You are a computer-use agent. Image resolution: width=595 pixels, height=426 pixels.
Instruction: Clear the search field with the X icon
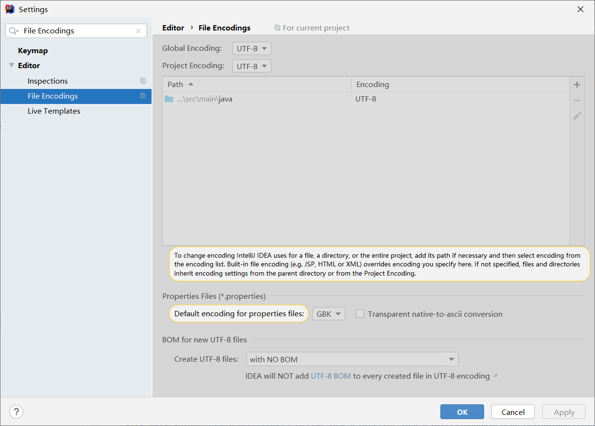pos(138,30)
